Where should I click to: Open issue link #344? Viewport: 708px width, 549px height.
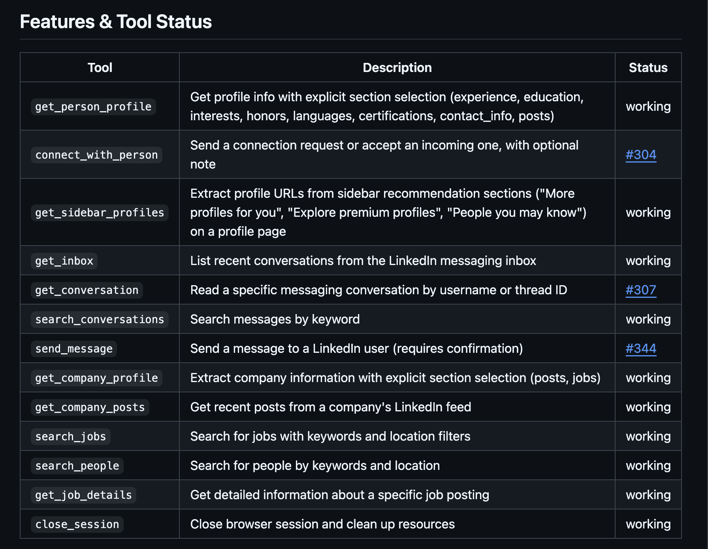641,348
